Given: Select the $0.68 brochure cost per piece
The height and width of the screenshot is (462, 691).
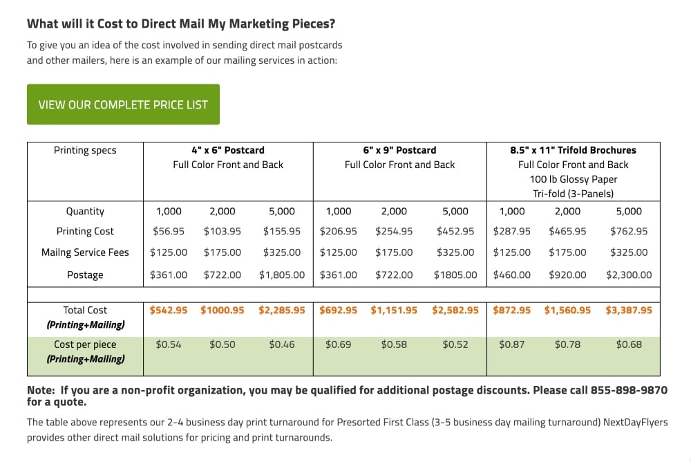Looking at the screenshot, I should click(x=630, y=343).
